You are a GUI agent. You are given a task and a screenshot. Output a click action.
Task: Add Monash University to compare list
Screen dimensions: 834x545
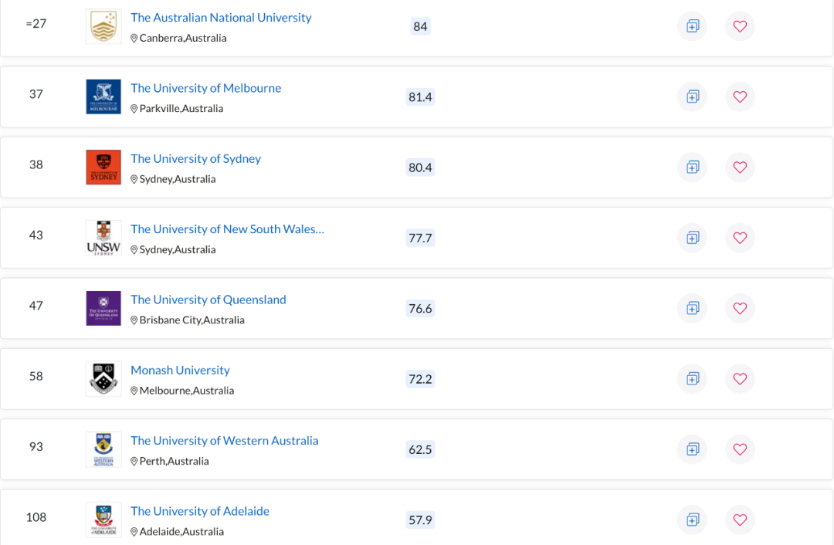pos(692,378)
